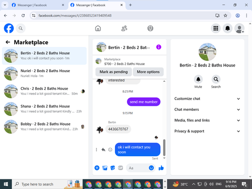Open the Facebook menu grid icon

[216, 28]
